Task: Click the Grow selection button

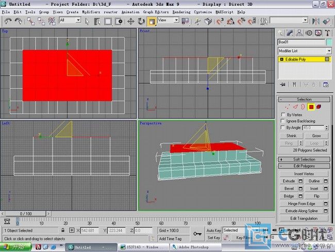Action: pos(316,136)
